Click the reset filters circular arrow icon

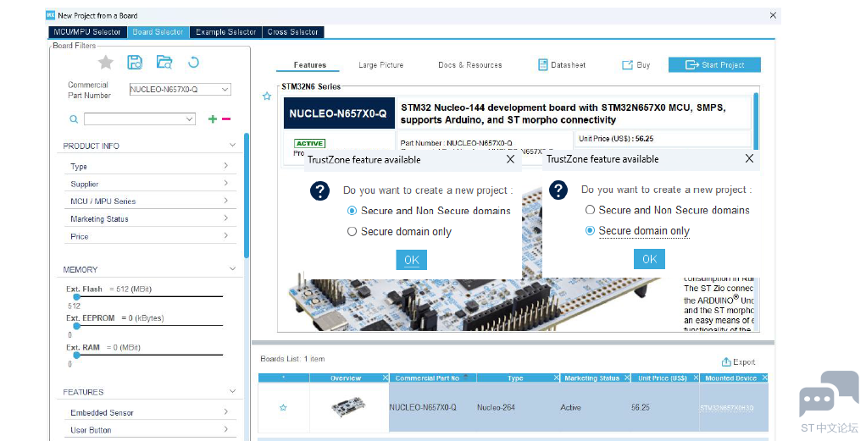(193, 62)
